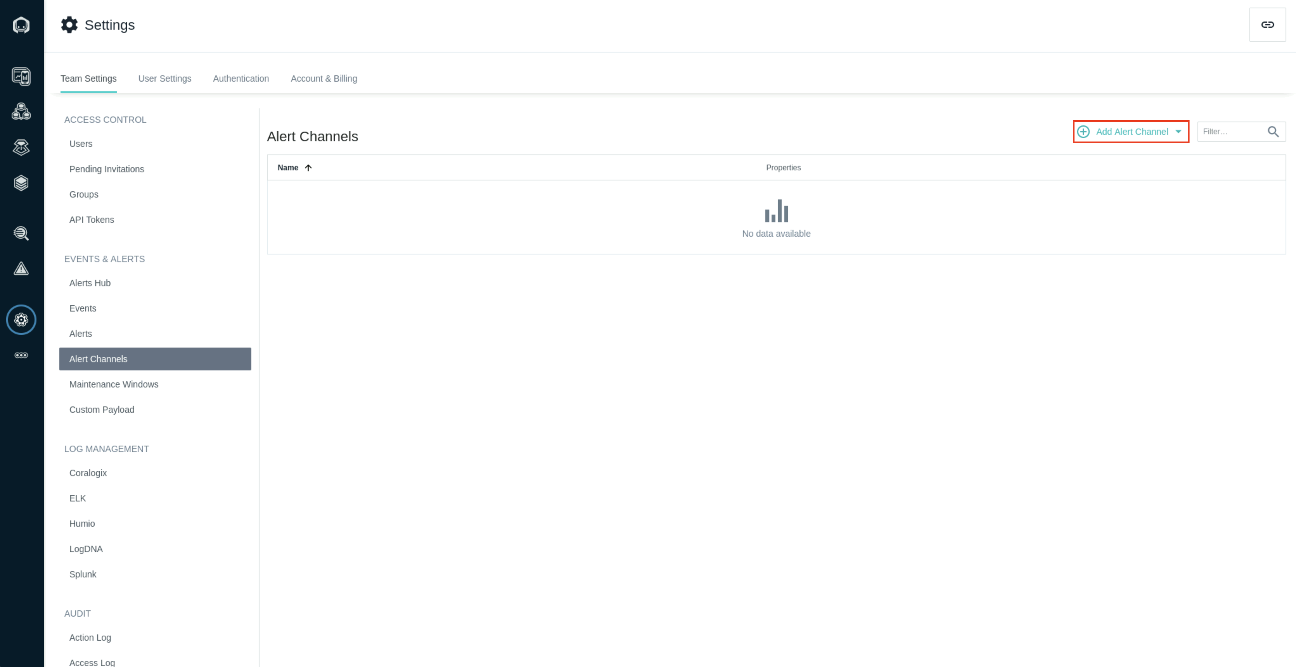The image size is (1296, 667).
Task: Click the User Settings tab
Action: pos(164,78)
